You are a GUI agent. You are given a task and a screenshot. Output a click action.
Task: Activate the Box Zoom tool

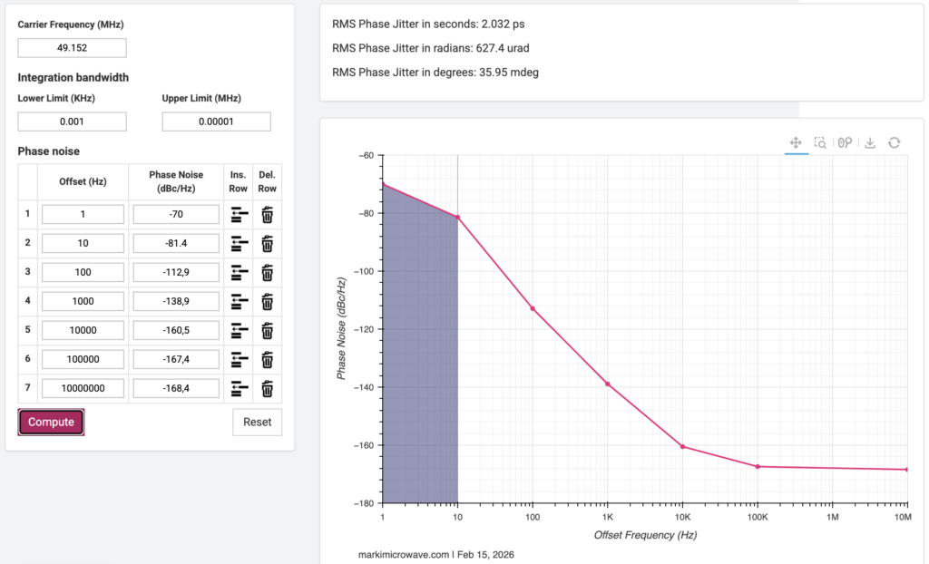click(x=820, y=142)
